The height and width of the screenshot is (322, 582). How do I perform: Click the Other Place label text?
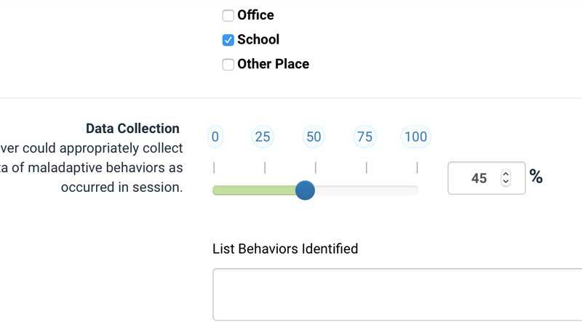click(274, 64)
